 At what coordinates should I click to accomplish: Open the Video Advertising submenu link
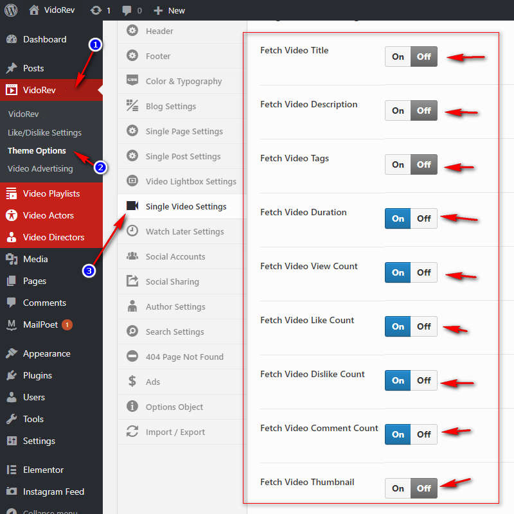click(x=40, y=168)
